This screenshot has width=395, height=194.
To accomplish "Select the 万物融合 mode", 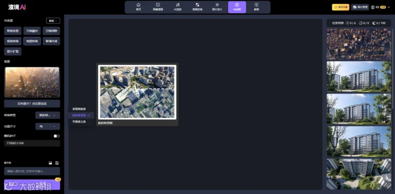I will (x=32, y=31).
